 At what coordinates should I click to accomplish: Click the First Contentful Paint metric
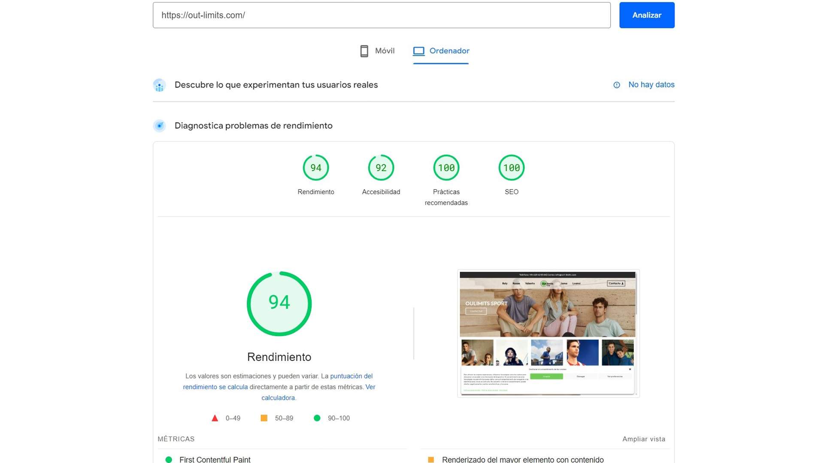tap(215, 459)
